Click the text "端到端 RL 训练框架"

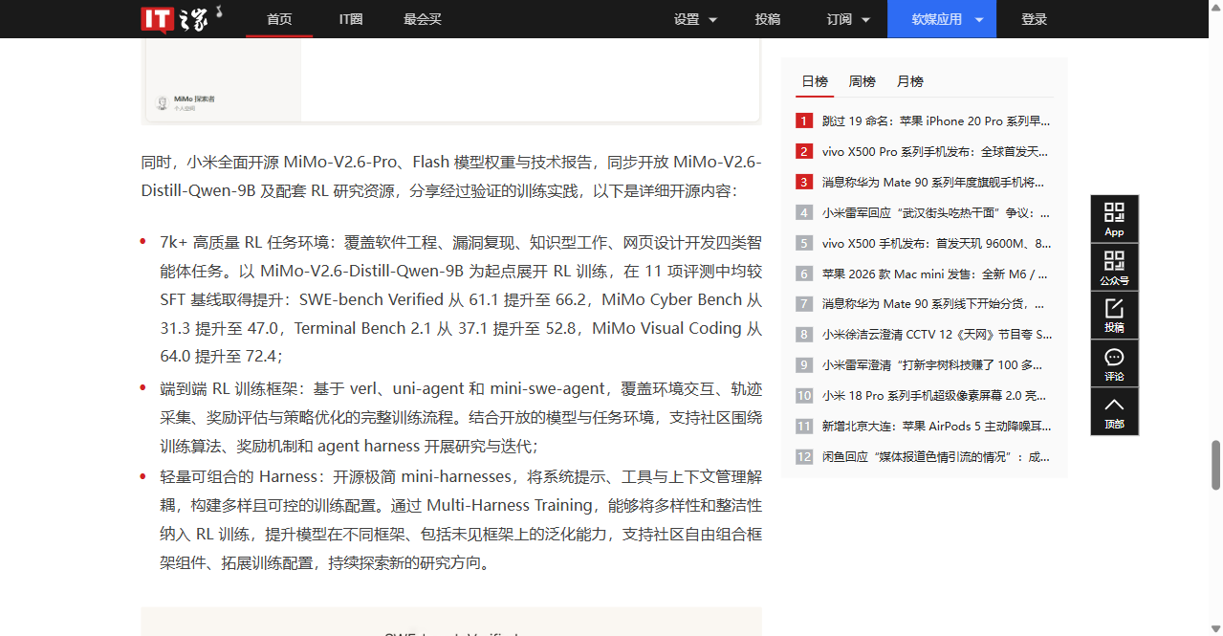click(229, 389)
